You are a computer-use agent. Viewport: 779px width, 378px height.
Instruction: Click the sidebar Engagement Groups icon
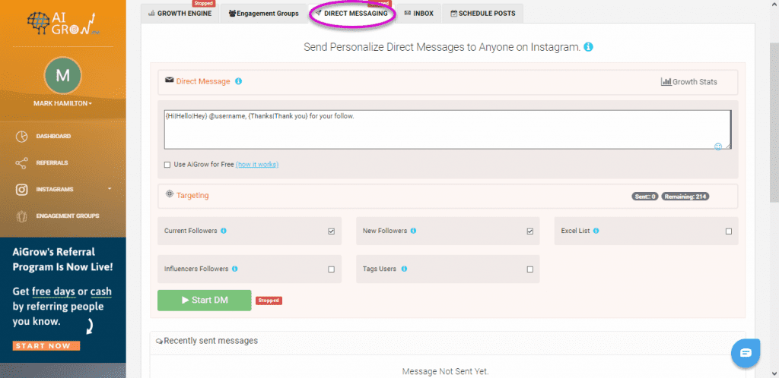point(21,216)
